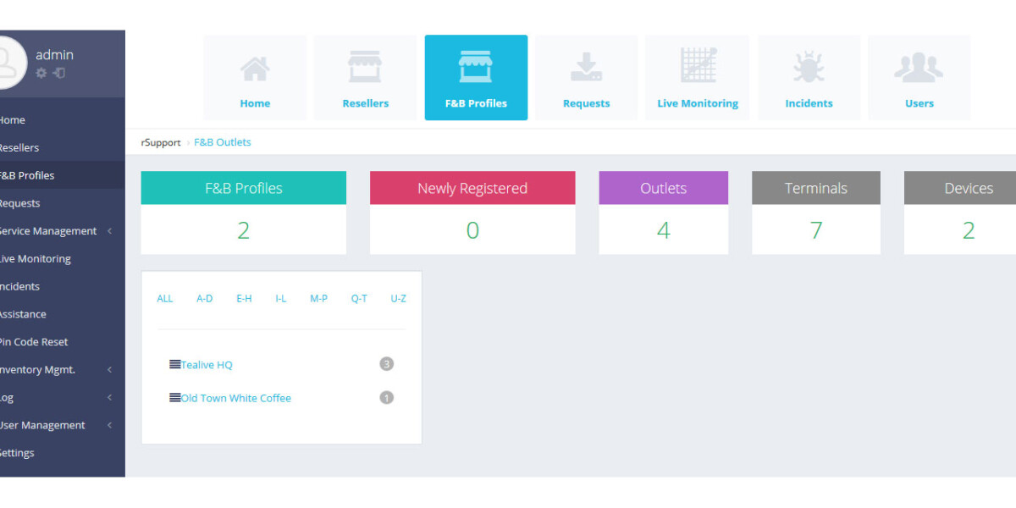The width and height of the screenshot is (1016, 508).
Task: Expand the Service Management submenu
Action: [110, 231]
